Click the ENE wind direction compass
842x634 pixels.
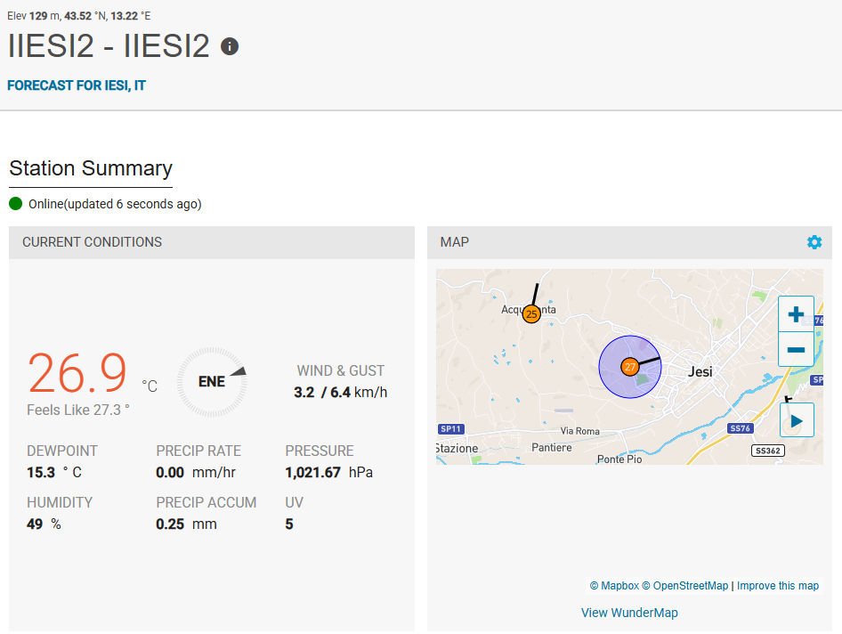tap(212, 381)
